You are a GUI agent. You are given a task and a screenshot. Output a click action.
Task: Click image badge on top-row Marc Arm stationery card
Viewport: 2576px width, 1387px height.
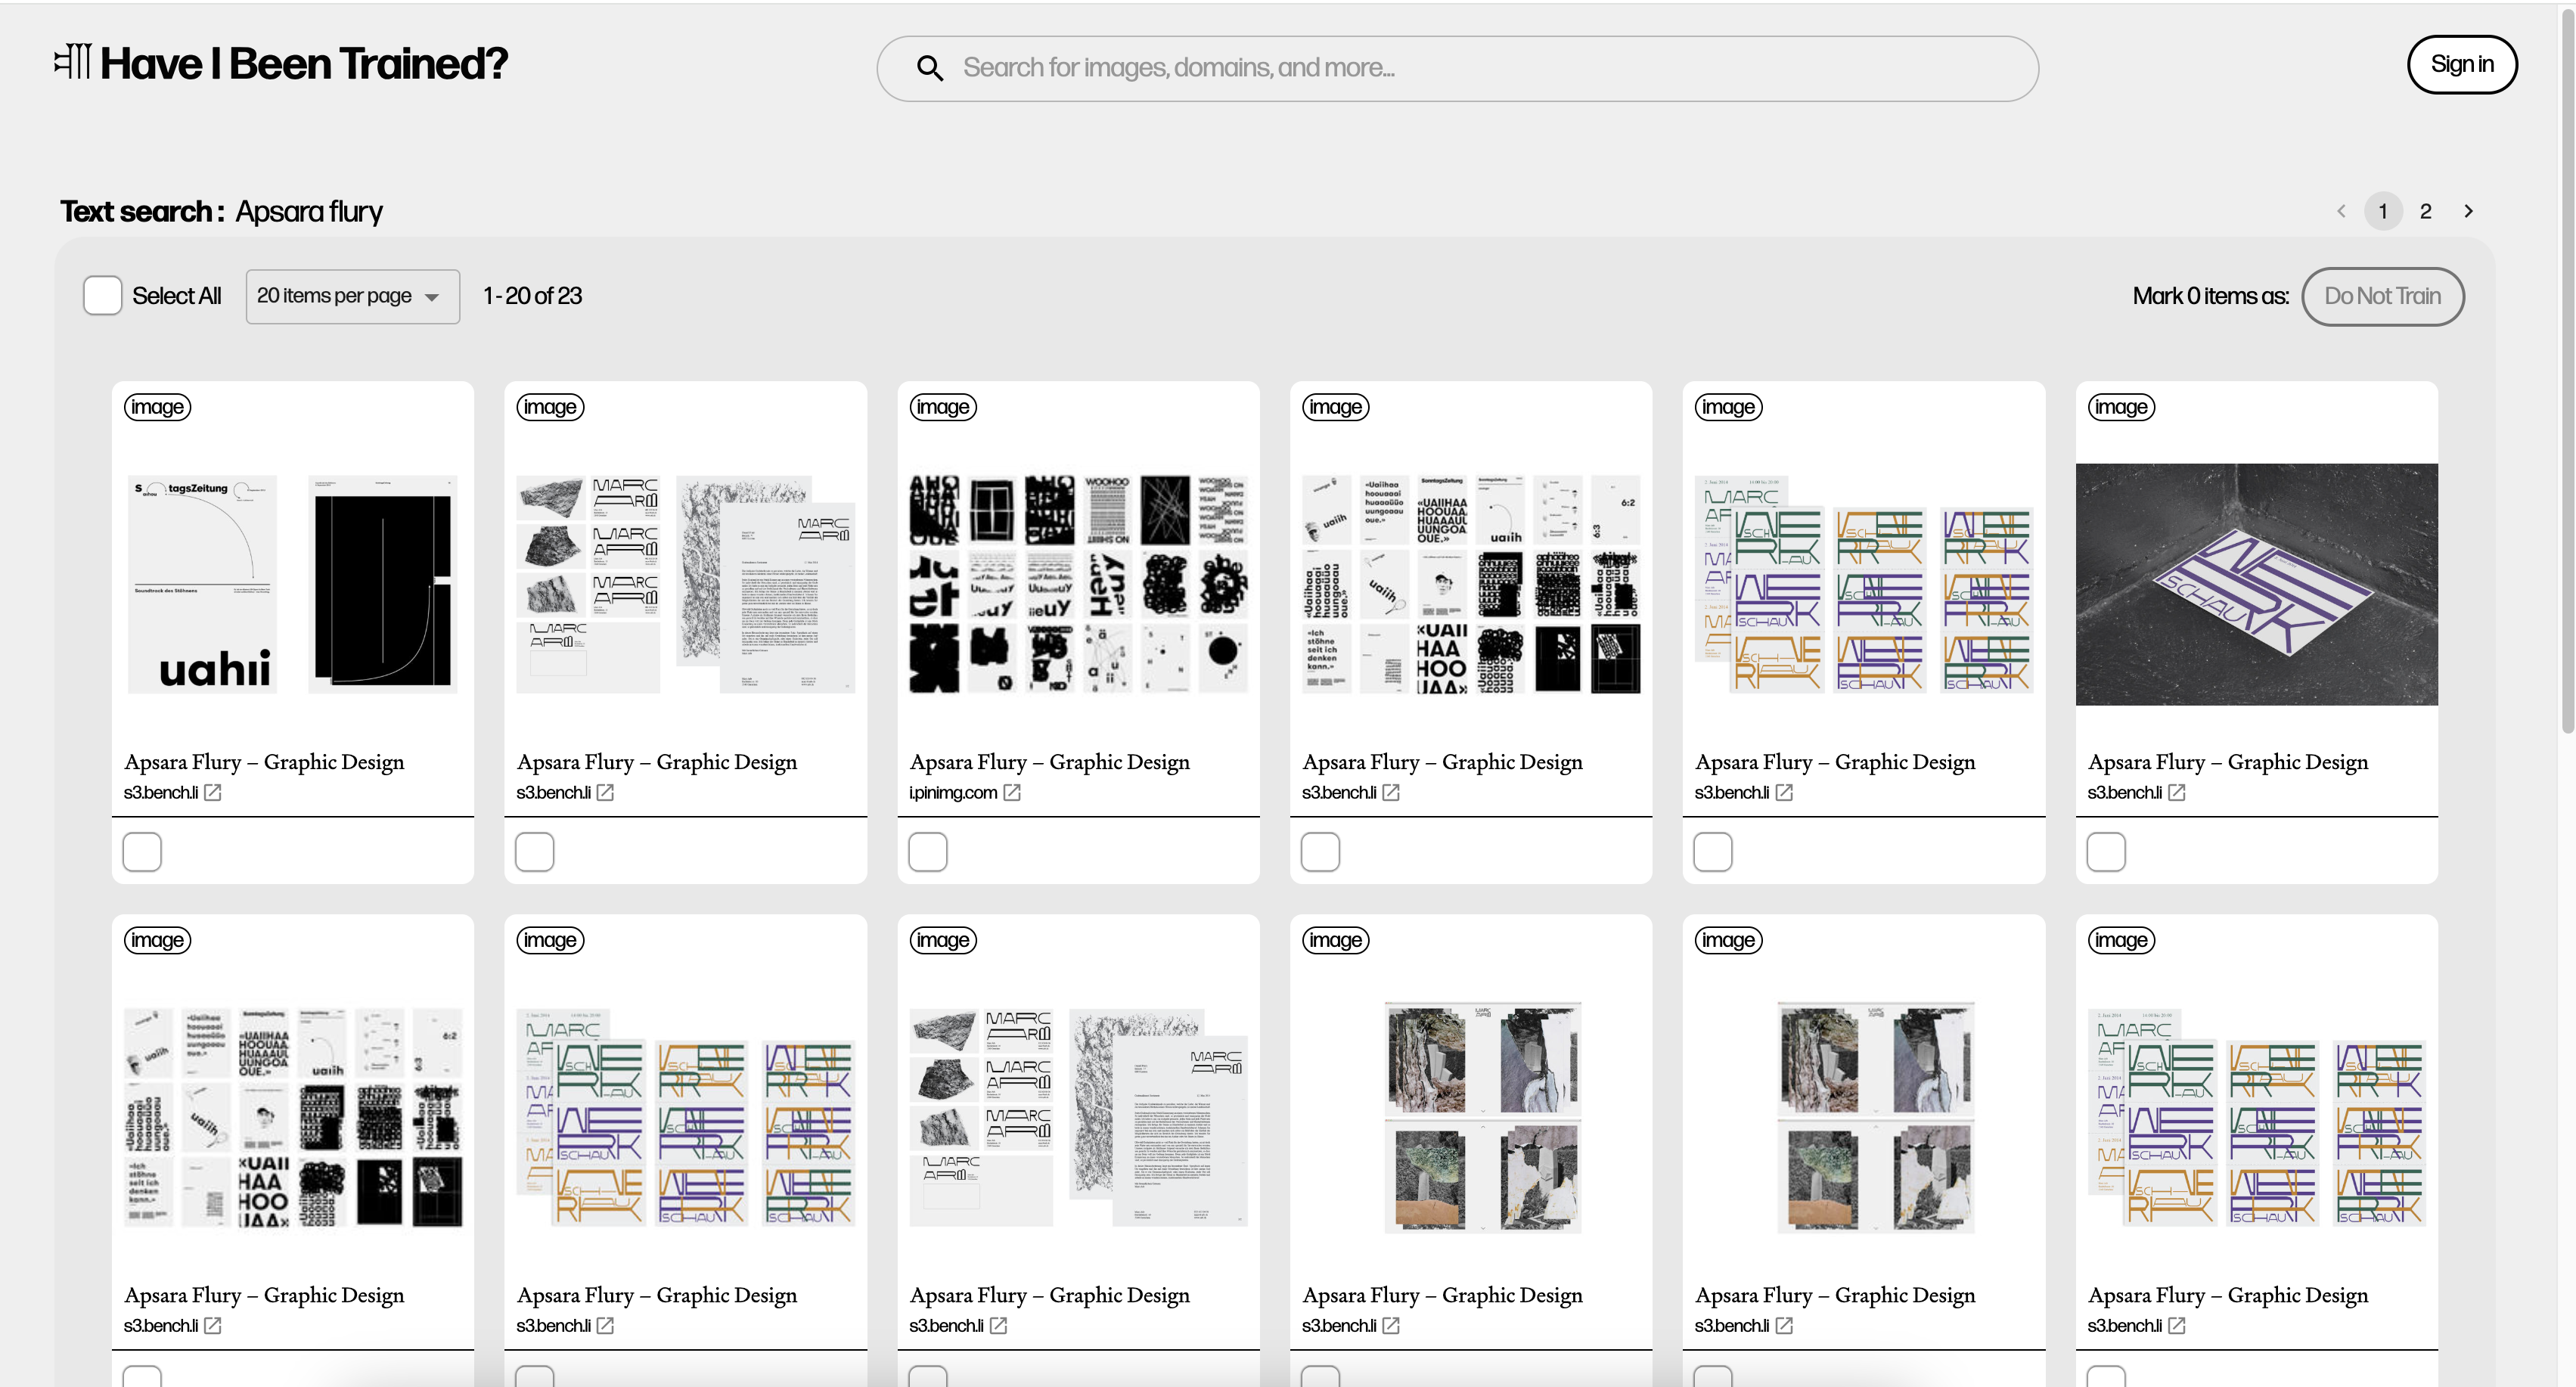click(x=550, y=407)
